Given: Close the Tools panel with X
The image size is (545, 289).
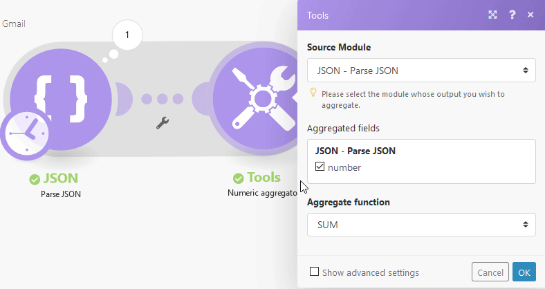Looking at the screenshot, I should (530, 15).
